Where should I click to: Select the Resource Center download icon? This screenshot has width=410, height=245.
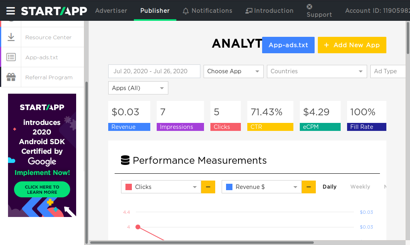(11, 36)
